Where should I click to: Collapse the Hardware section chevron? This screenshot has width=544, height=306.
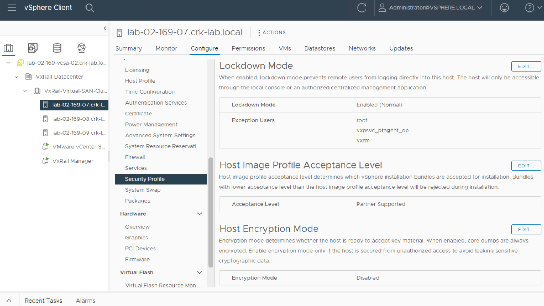click(200, 214)
